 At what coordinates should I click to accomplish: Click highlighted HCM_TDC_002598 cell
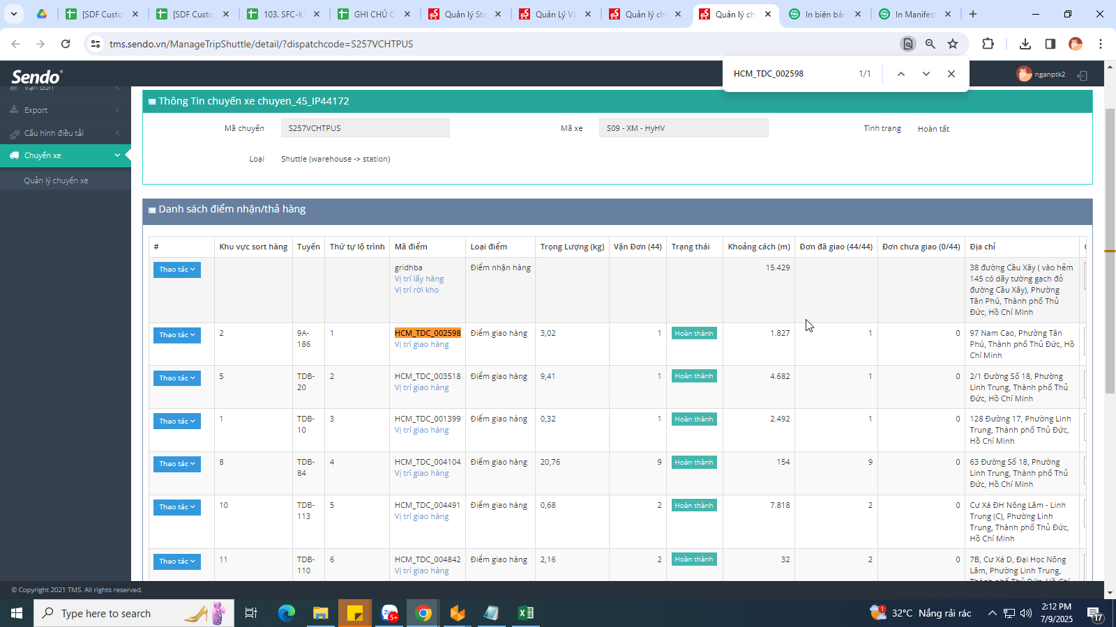(428, 333)
